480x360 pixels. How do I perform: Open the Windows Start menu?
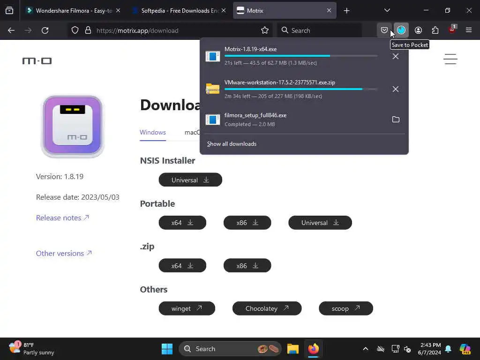167,349
